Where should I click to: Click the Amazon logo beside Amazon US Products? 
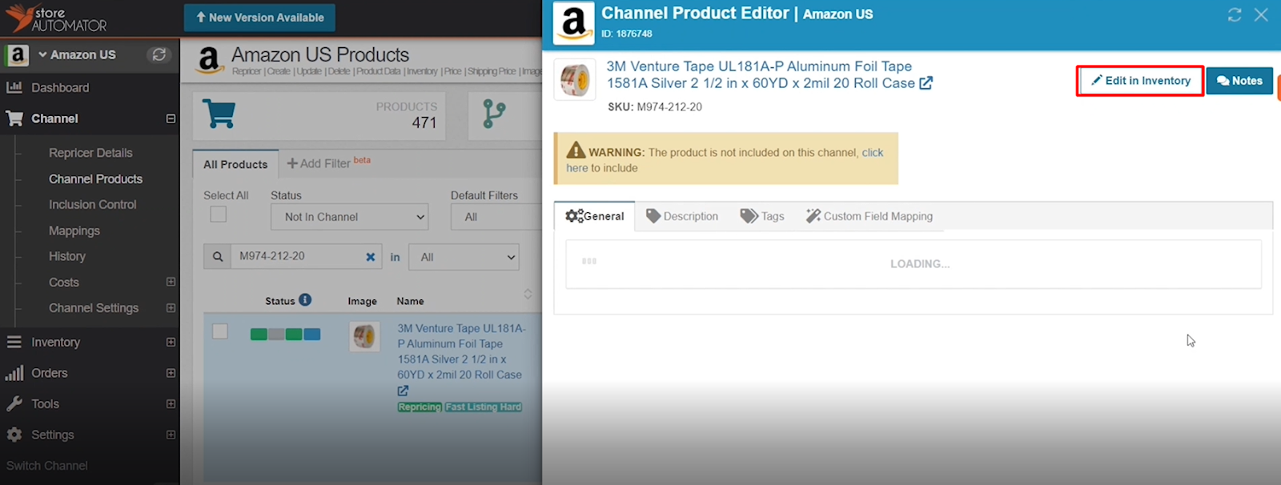coord(209,60)
